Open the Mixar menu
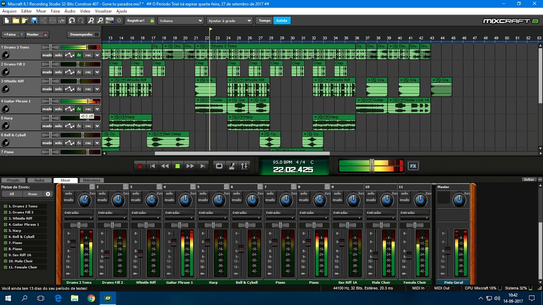Image resolution: width=543 pixels, height=305 pixels. (x=41, y=11)
